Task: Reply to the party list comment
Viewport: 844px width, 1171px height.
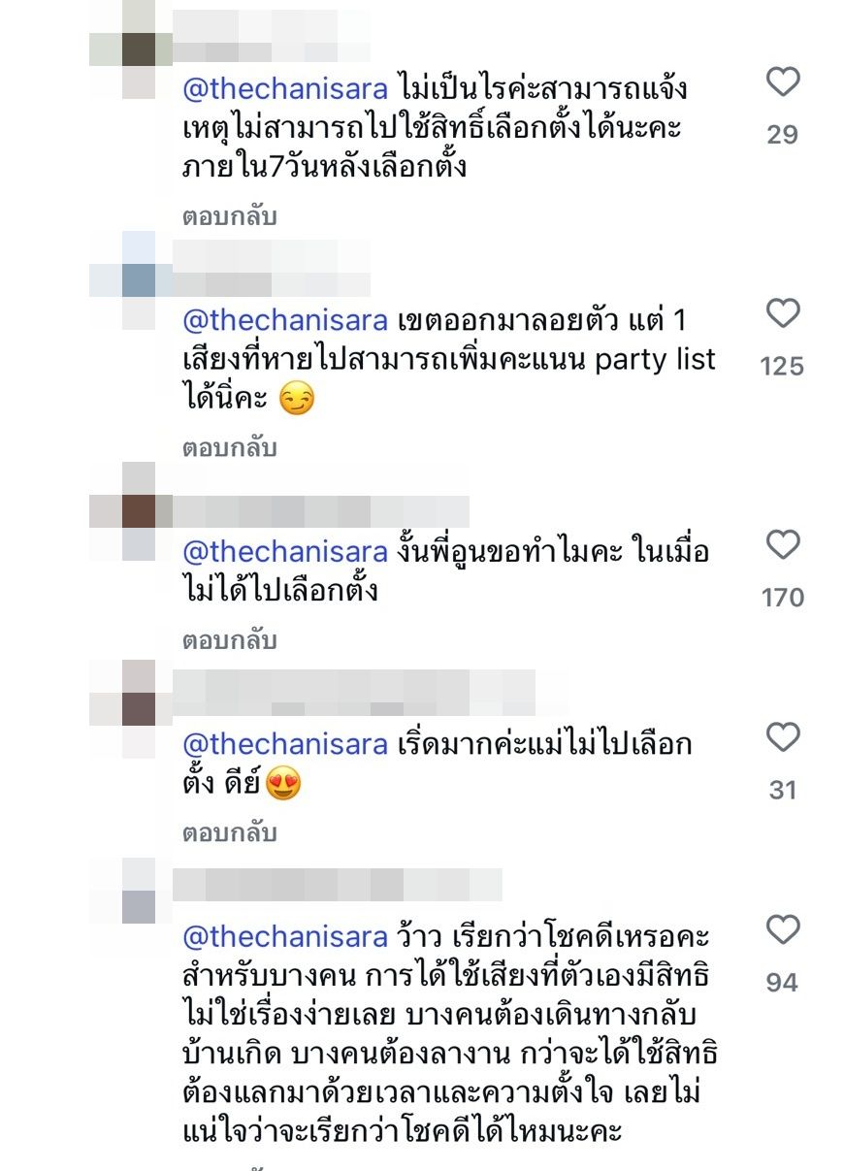Action: [x=230, y=448]
